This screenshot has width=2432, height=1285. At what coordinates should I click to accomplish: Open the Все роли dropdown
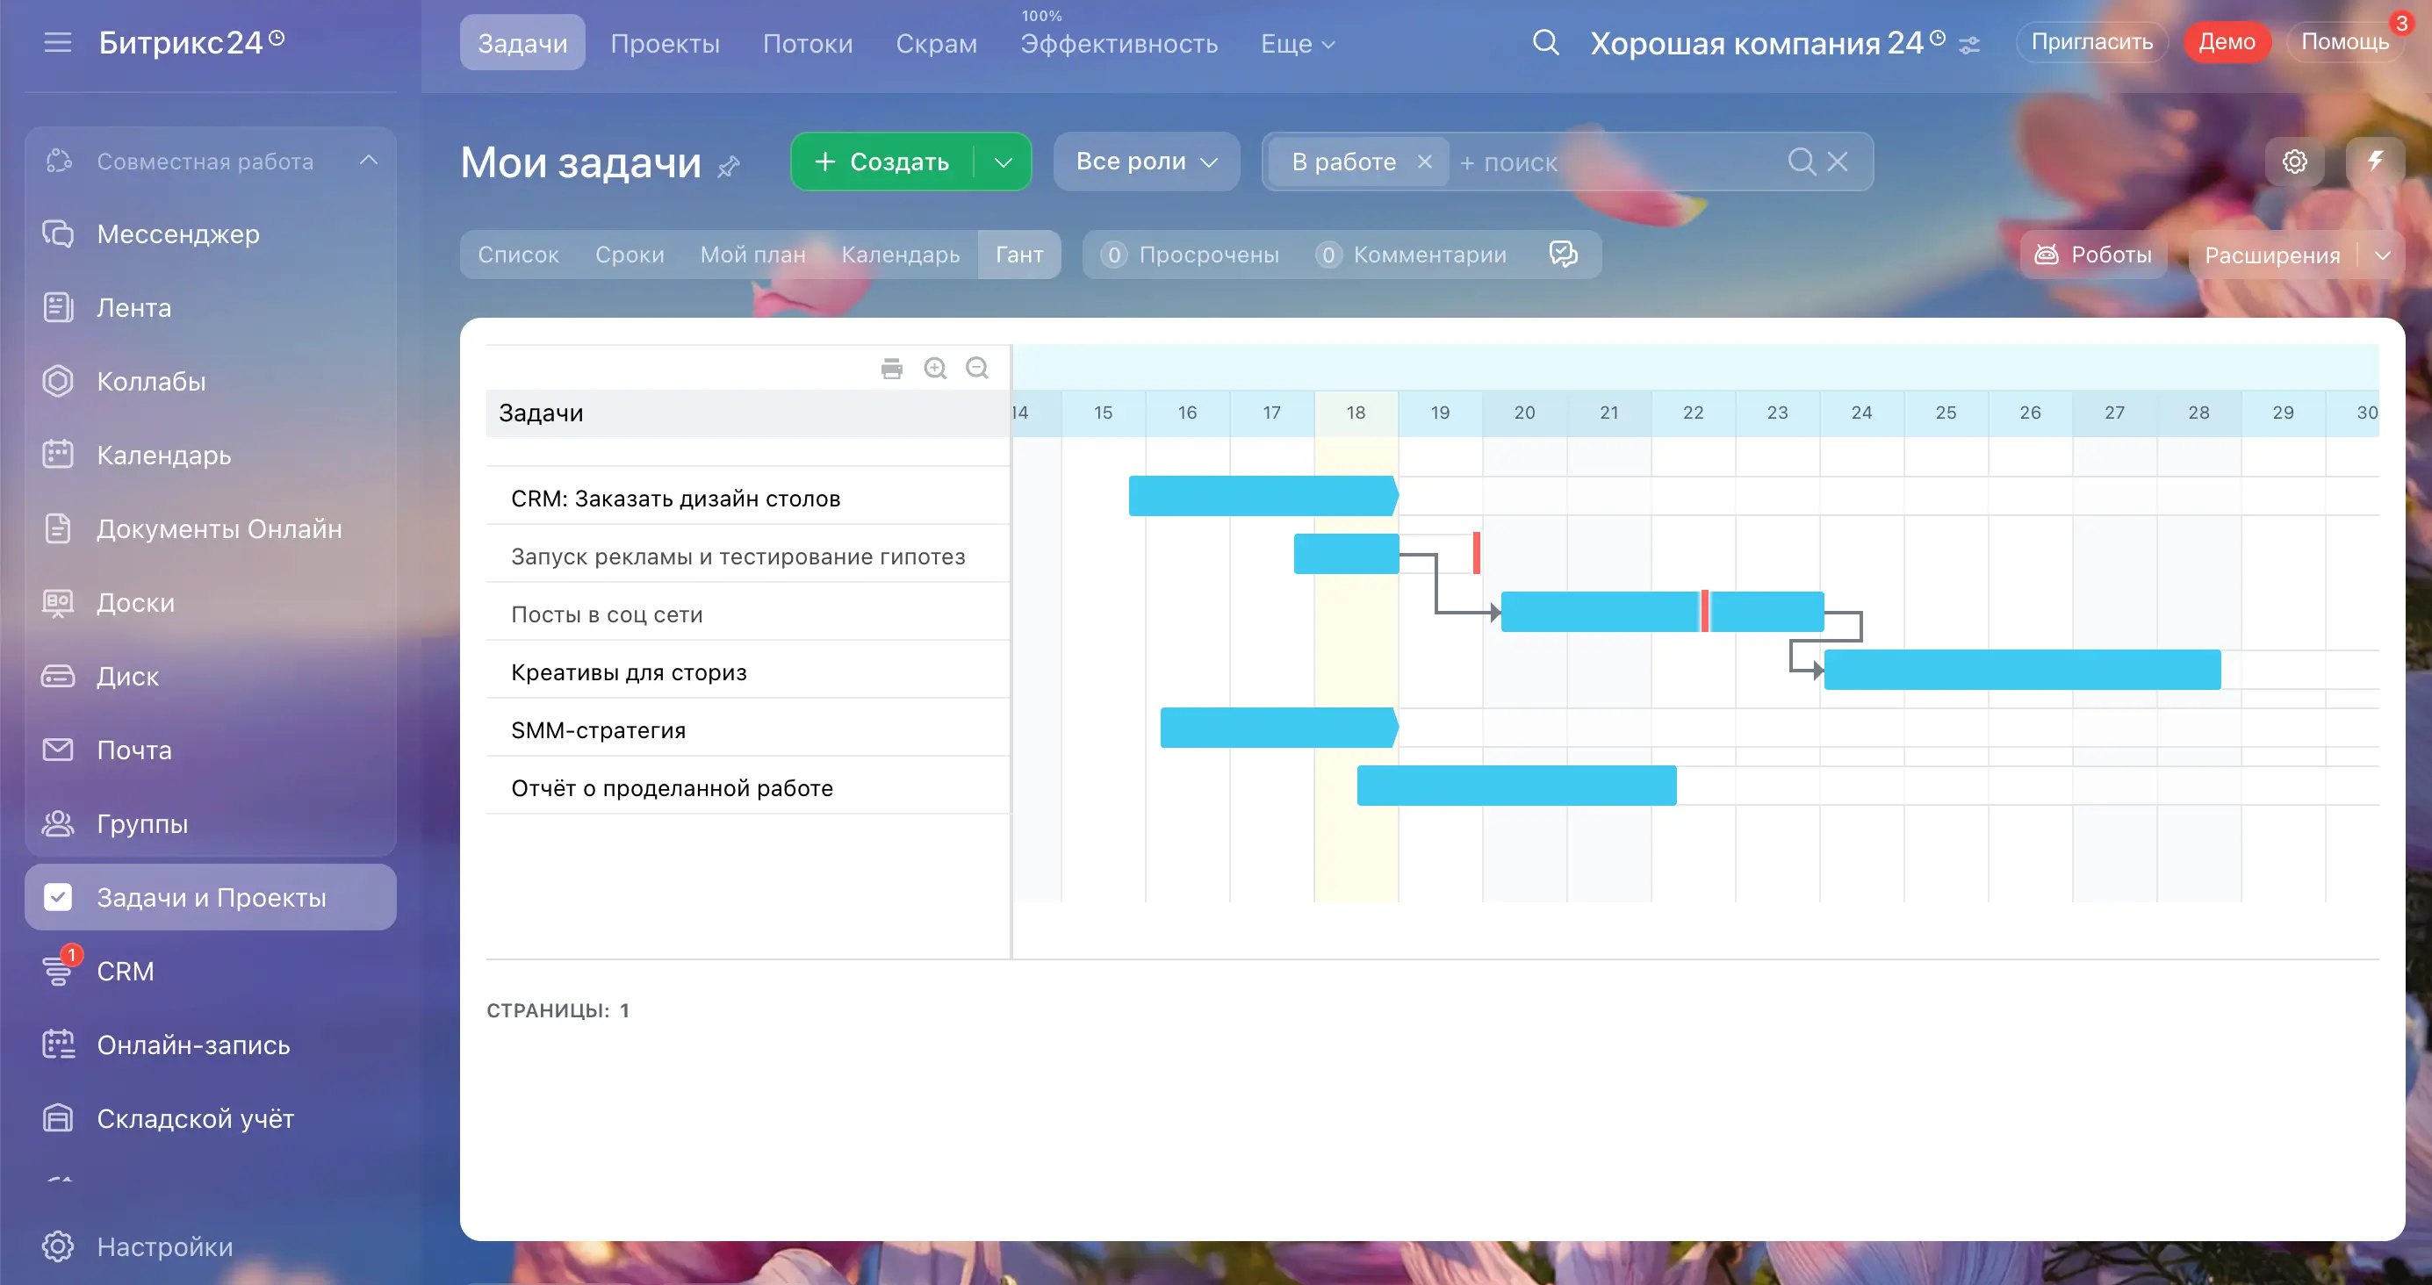(1145, 162)
